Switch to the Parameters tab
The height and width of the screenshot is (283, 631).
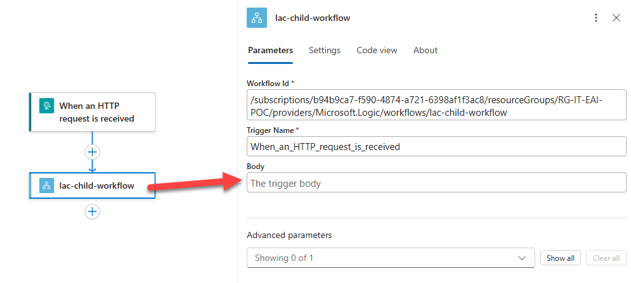(x=270, y=50)
